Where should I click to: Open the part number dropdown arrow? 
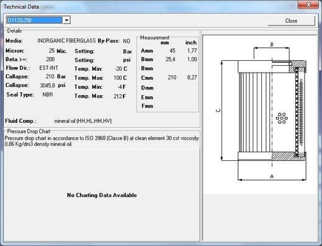click(66, 20)
